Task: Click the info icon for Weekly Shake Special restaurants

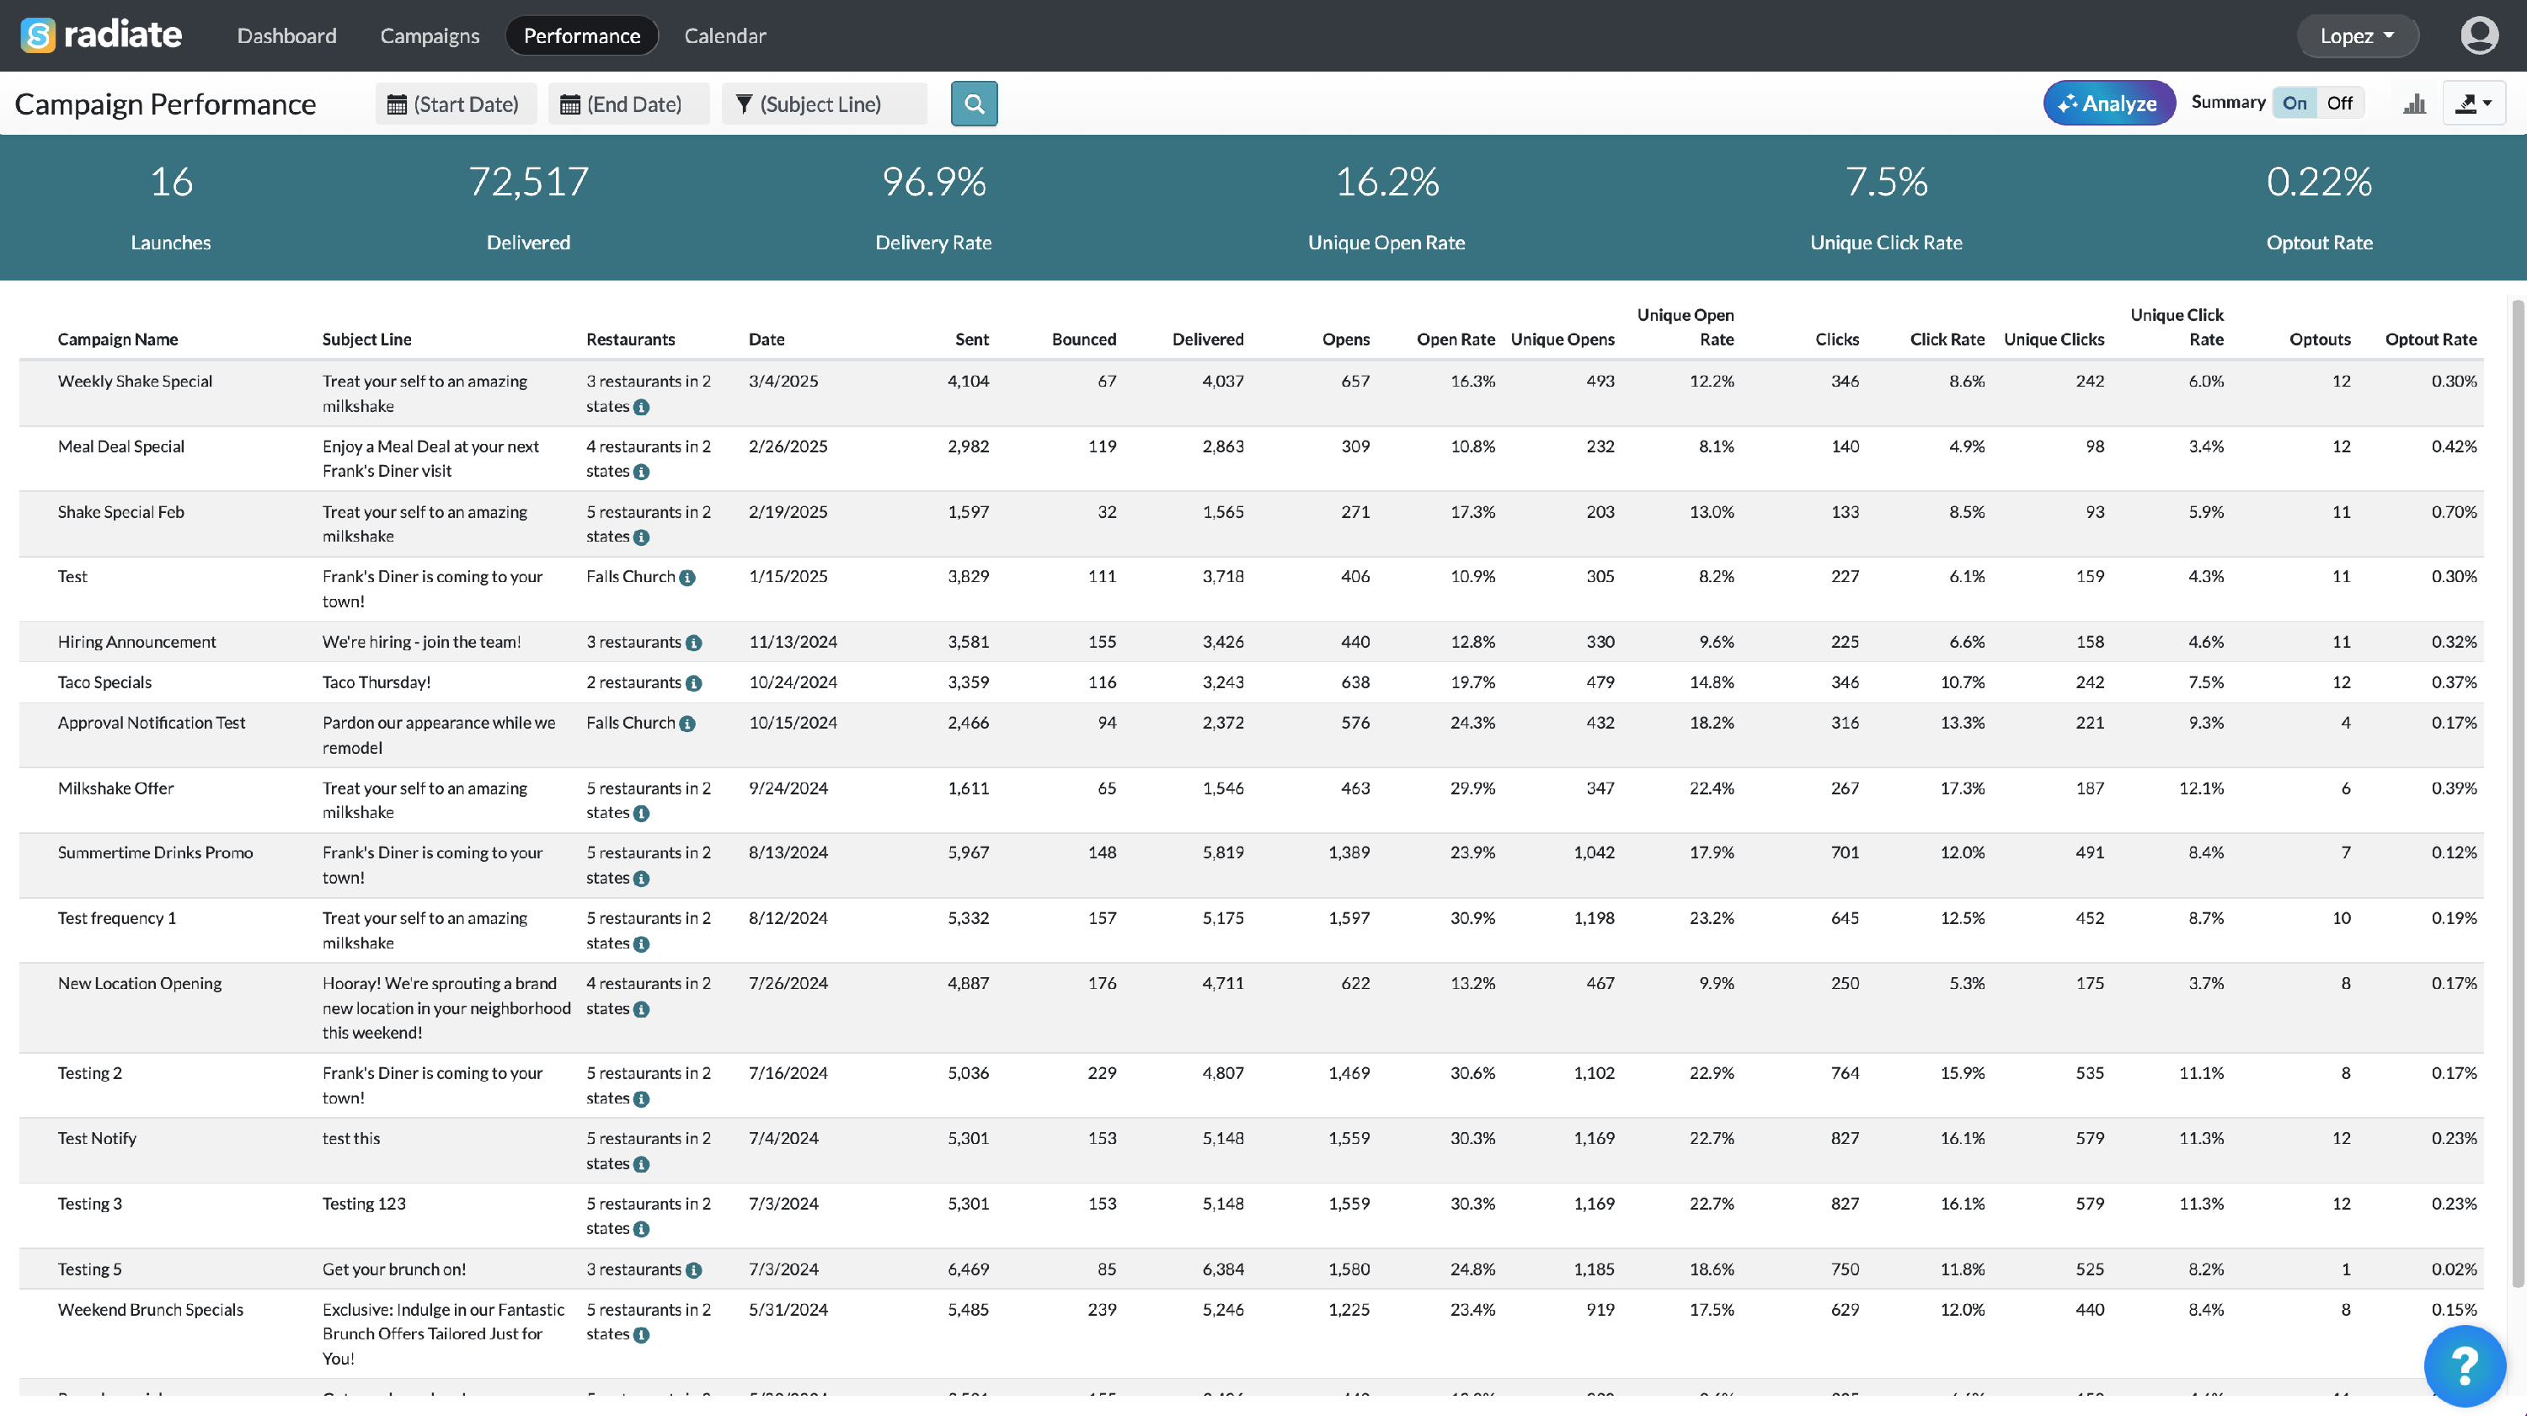Action: [x=642, y=407]
